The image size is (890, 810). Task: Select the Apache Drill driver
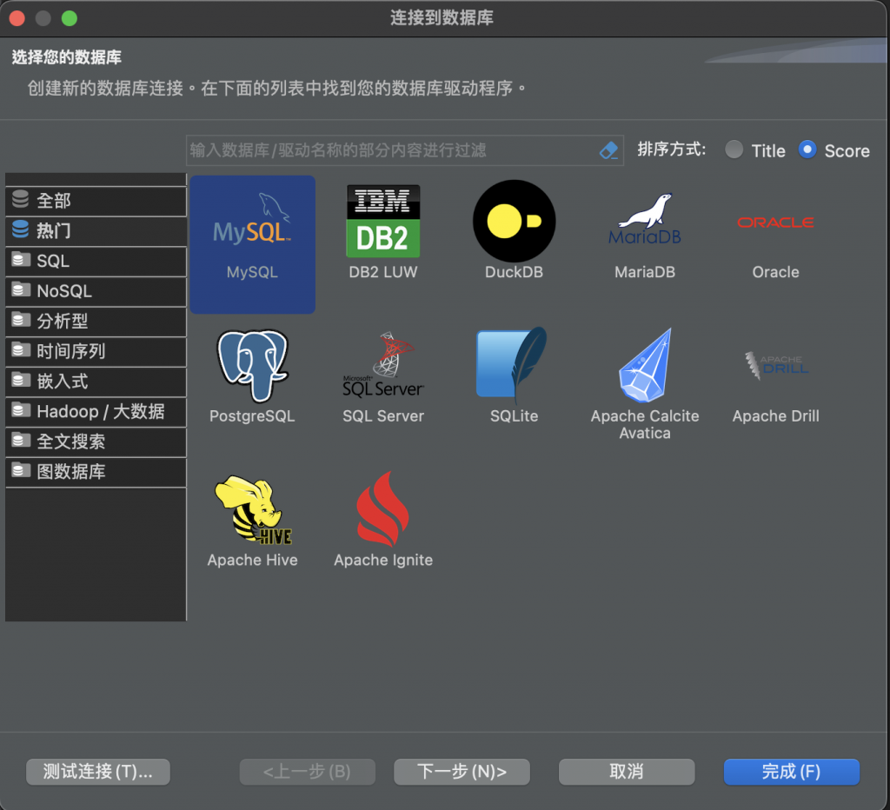pyautogui.click(x=775, y=387)
